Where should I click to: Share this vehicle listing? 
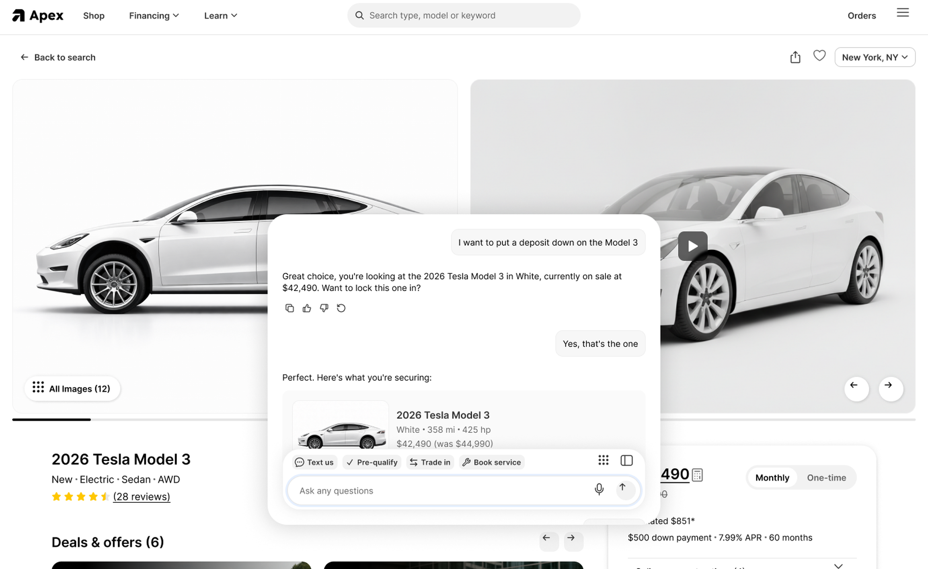(x=795, y=57)
